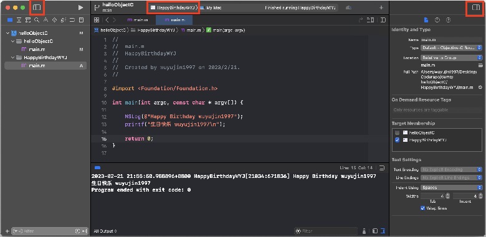The width and height of the screenshot is (486, 237).
Task: Go forward with the editor right chevron
Action: coord(115,20)
